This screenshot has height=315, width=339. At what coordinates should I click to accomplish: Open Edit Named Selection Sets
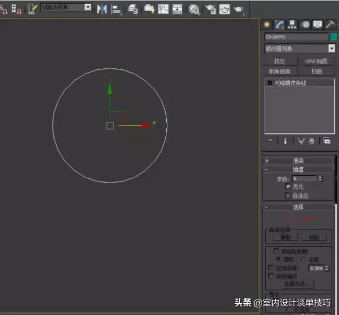[x=33, y=9]
